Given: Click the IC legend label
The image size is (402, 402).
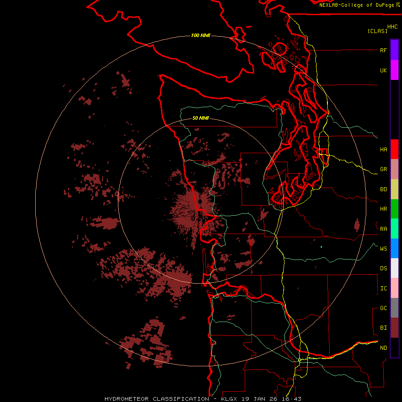Looking at the screenshot, I should 383,289.
